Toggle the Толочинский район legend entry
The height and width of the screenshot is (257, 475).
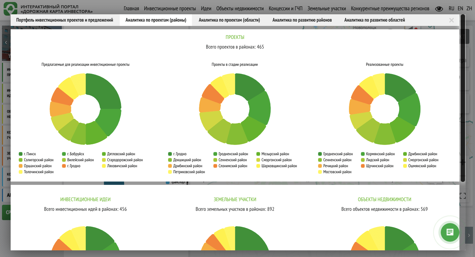point(36,172)
